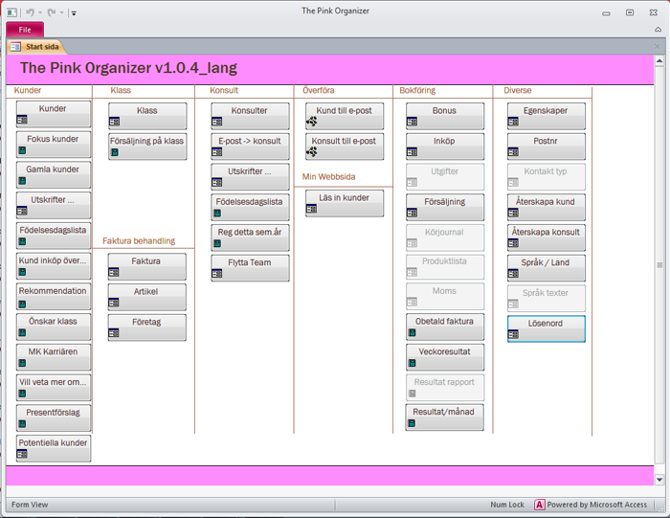Click the Undo arrow in quick access toolbar
Screen dimensions: 670x518
tap(30, 12)
